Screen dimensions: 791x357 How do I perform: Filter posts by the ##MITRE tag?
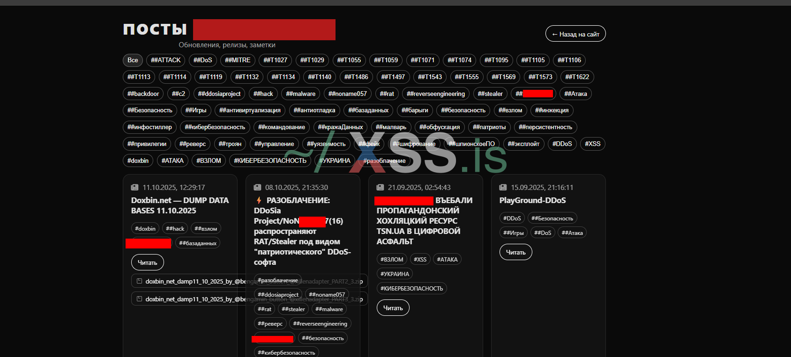(x=238, y=60)
